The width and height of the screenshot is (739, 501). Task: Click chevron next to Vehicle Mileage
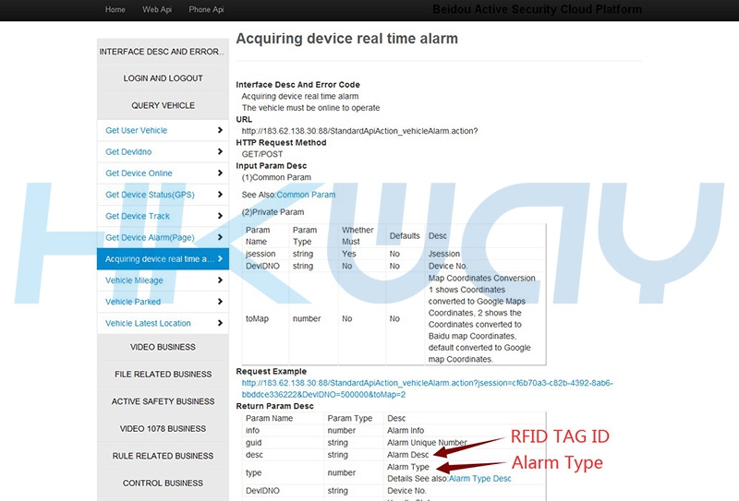click(220, 280)
